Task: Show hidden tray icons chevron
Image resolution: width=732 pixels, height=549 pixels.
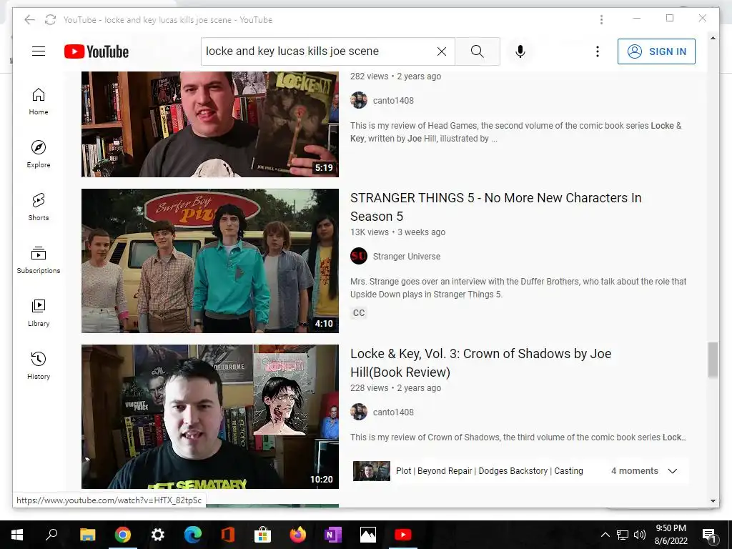Action: pyautogui.click(x=605, y=535)
